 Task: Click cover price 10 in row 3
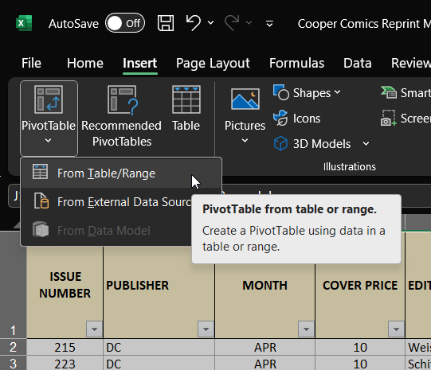(x=360, y=363)
